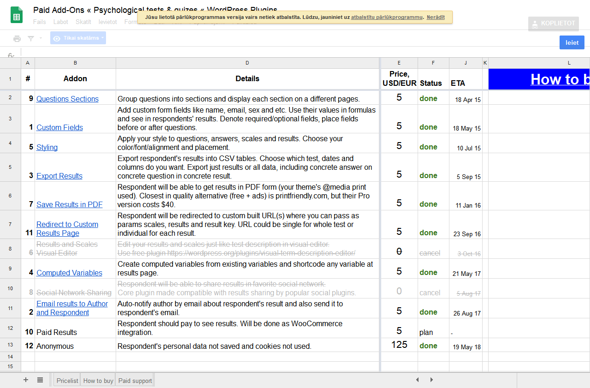The width and height of the screenshot is (590, 388).
Task: Dismiss banner with Nerādīt link
Action: pyautogui.click(x=436, y=17)
